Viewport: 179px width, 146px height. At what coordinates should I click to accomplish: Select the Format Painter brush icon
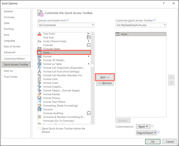click(x=40, y=94)
